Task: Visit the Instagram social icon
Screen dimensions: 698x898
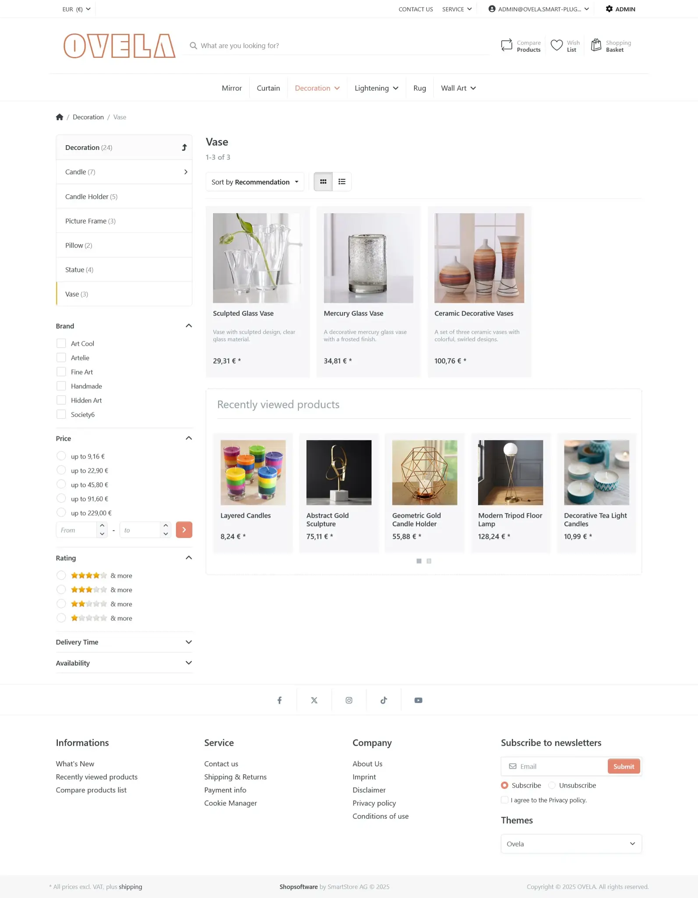Action: (x=349, y=700)
